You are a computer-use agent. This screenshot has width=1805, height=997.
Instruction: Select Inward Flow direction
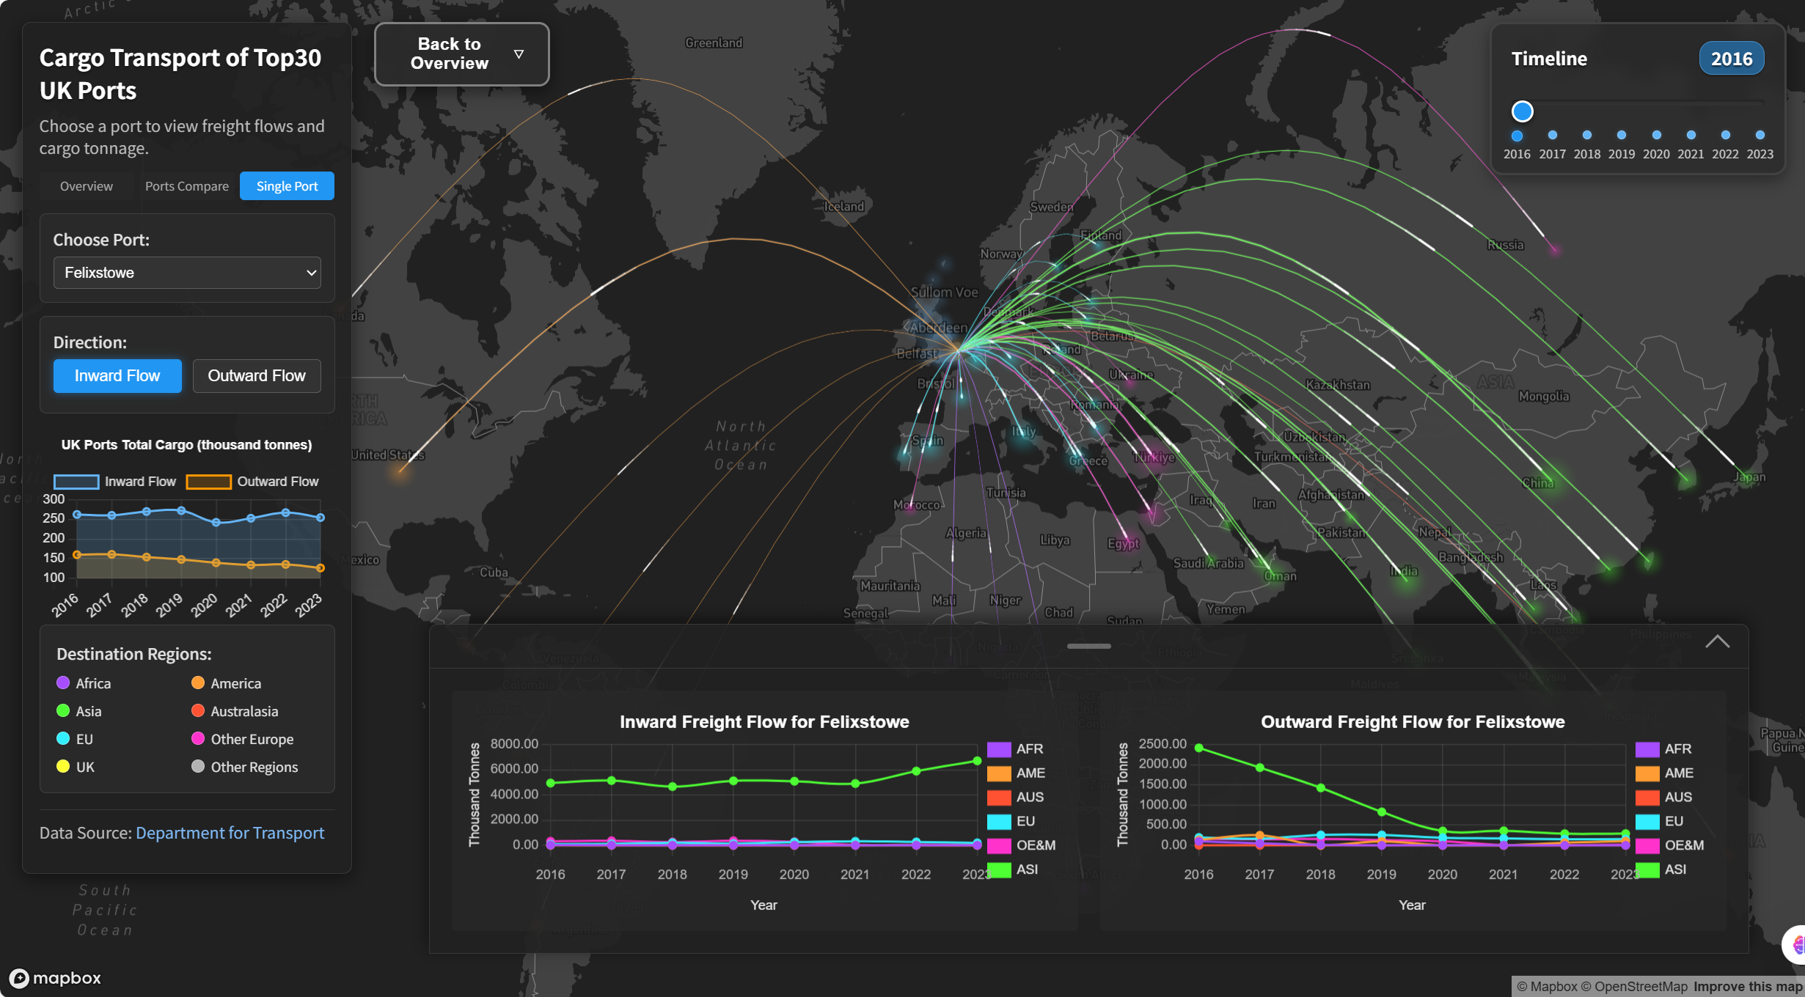click(x=117, y=375)
